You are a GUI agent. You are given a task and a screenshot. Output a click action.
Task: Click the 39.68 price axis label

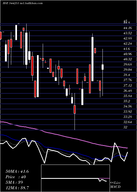click(x=128, y=64)
